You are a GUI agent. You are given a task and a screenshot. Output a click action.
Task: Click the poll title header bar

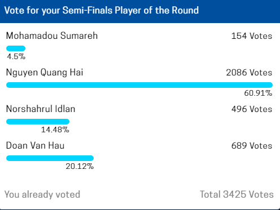140,11
